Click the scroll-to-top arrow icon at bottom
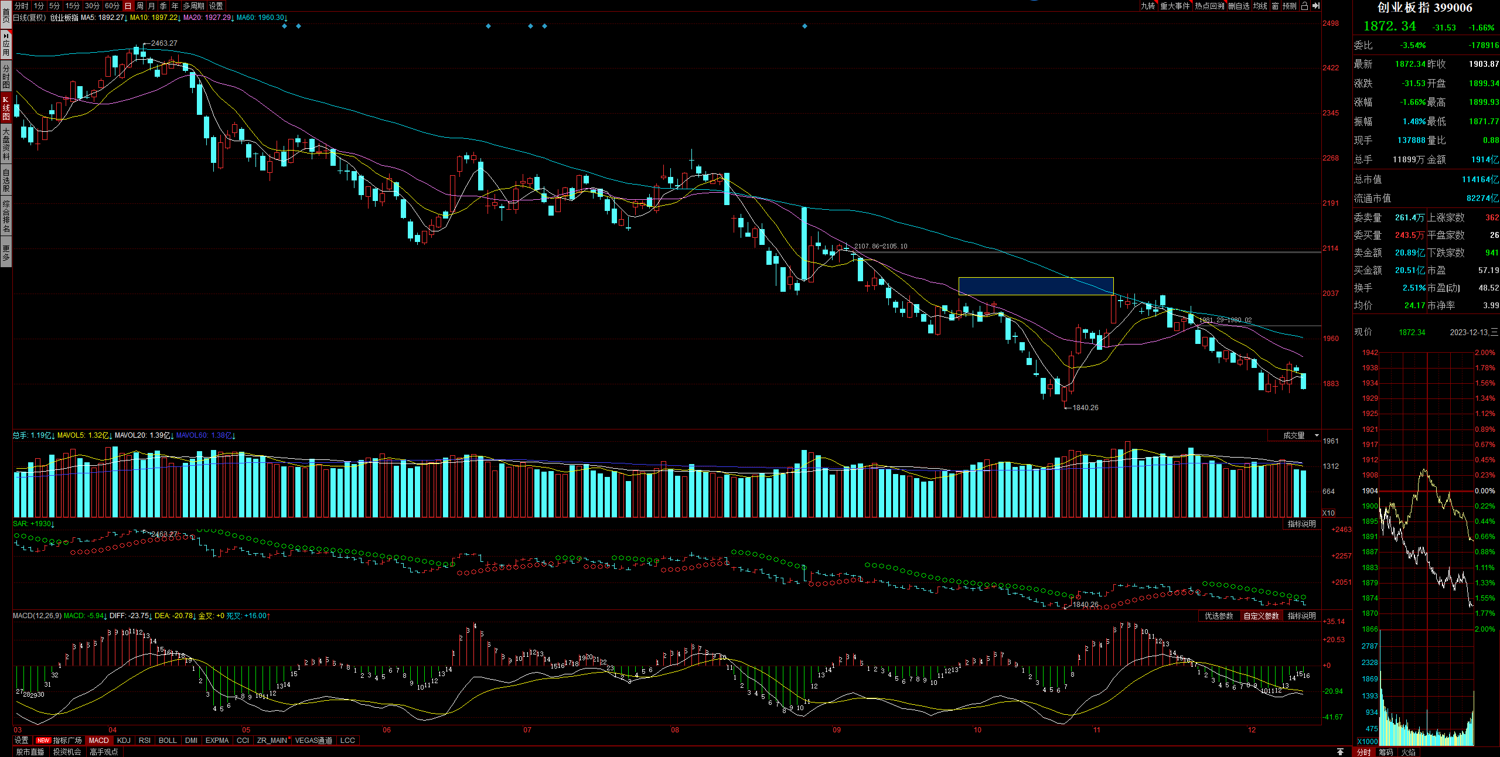Viewport: 1500px width, 757px height. pyautogui.click(x=1340, y=752)
